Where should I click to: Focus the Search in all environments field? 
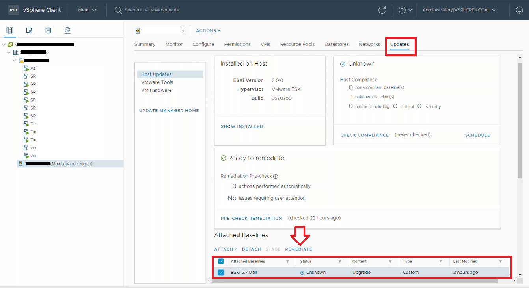[152, 10]
